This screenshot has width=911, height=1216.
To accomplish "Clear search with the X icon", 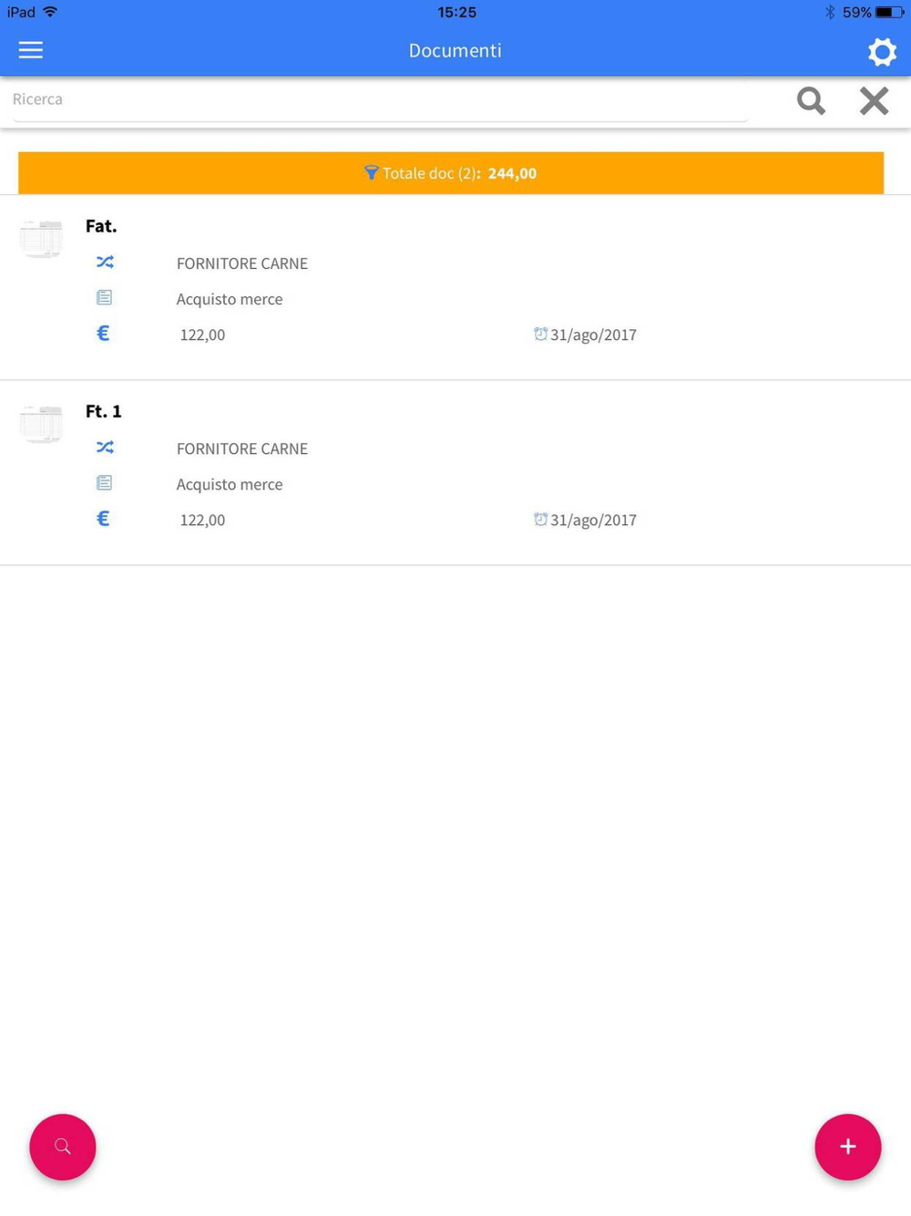I will click(874, 100).
